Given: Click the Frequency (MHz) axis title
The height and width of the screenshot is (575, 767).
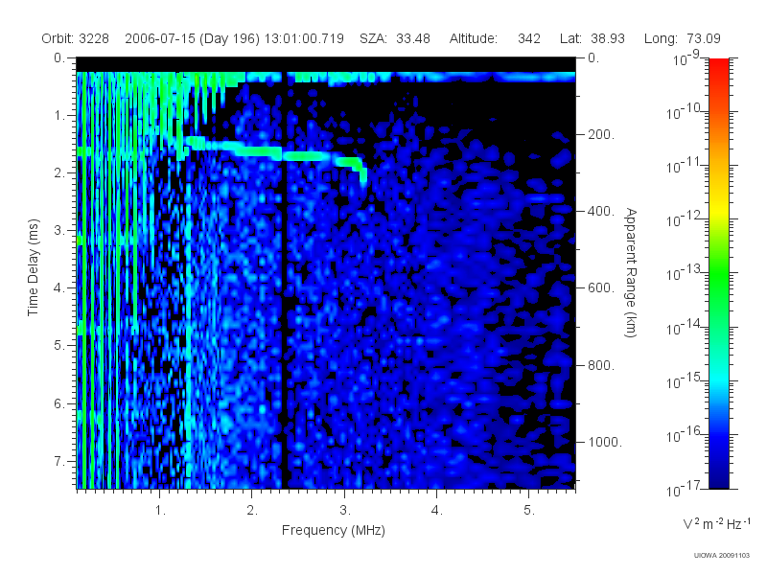Looking at the screenshot, I should [x=333, y=530].
